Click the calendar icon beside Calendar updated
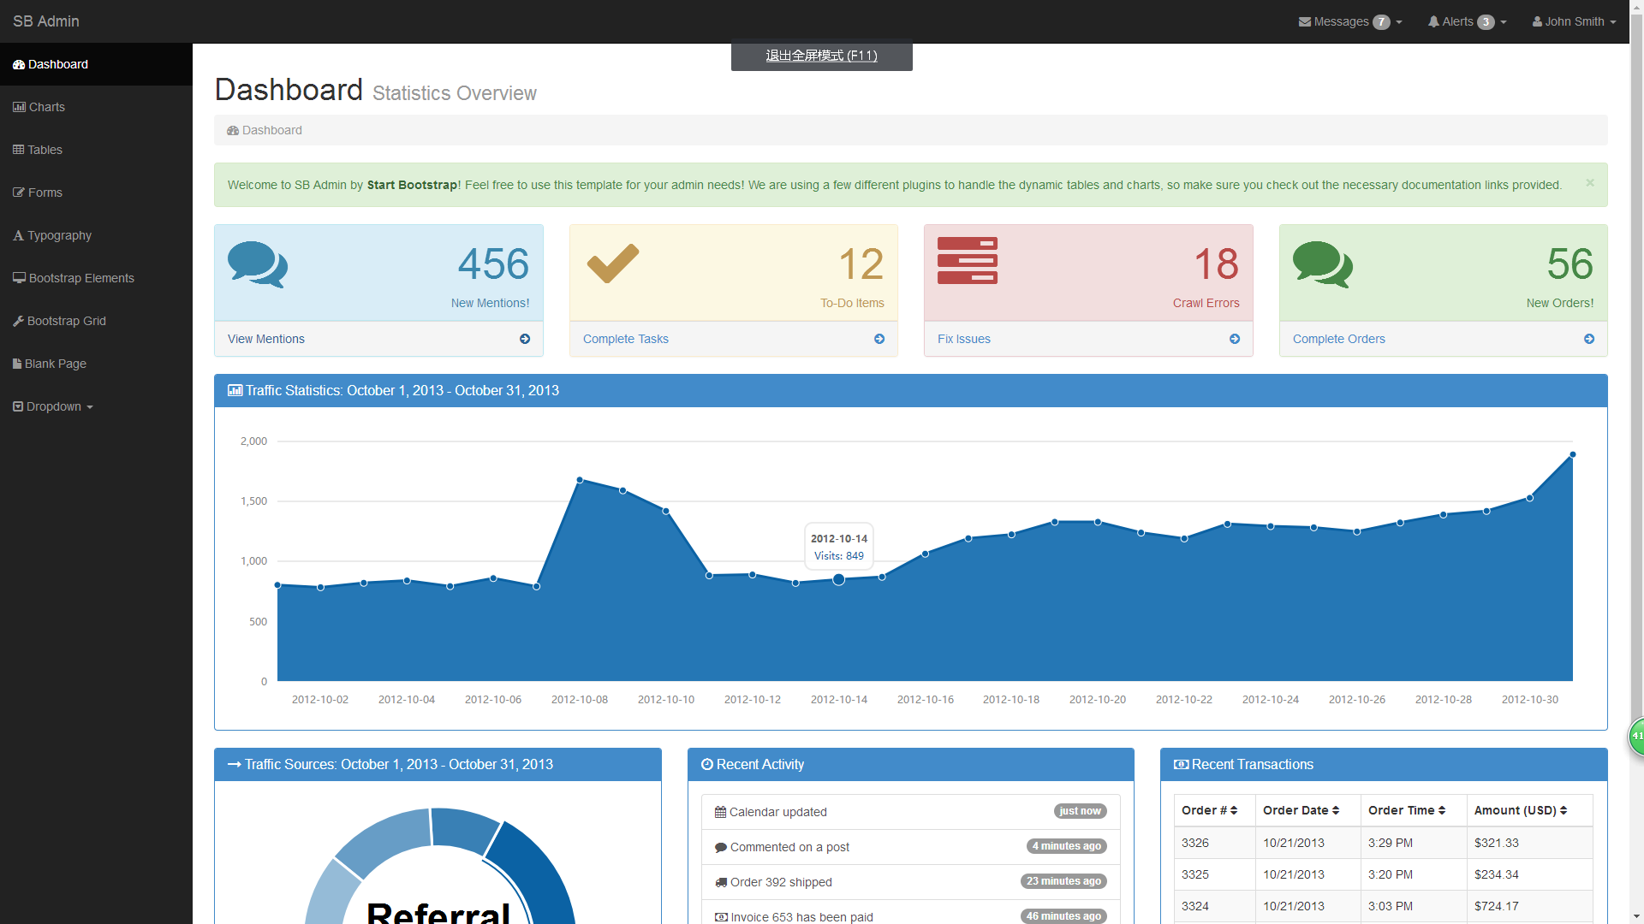 click(720, 812)
